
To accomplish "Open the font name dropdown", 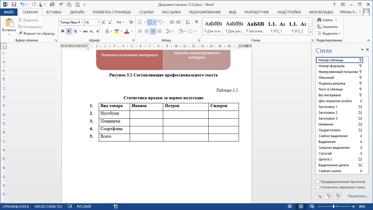I will [x=82, y=22].
